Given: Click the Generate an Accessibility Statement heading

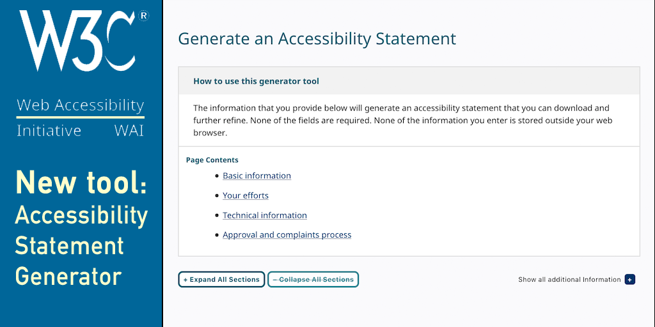Looking at the screenshot, I should click(317, 38).
